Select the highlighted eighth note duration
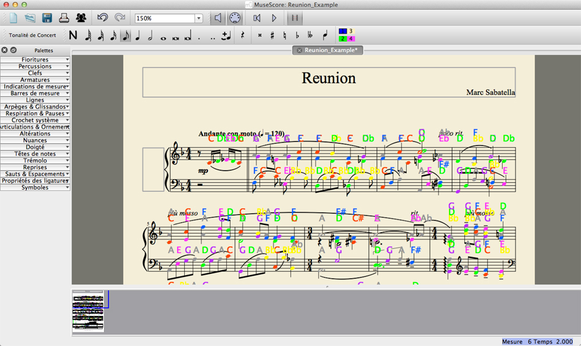The height and width of the screenshot is (346, 581). tap(125, 35)
